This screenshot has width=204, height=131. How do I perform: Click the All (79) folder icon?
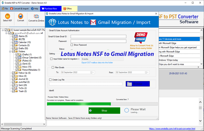click(x=16, y=39)
